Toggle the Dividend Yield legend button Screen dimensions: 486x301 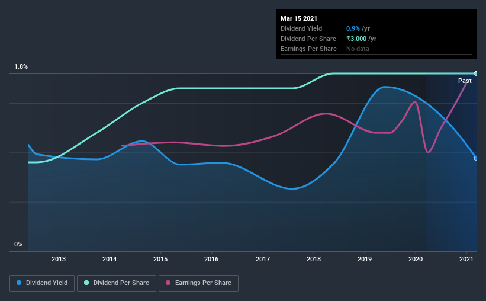tap(42, 283)
